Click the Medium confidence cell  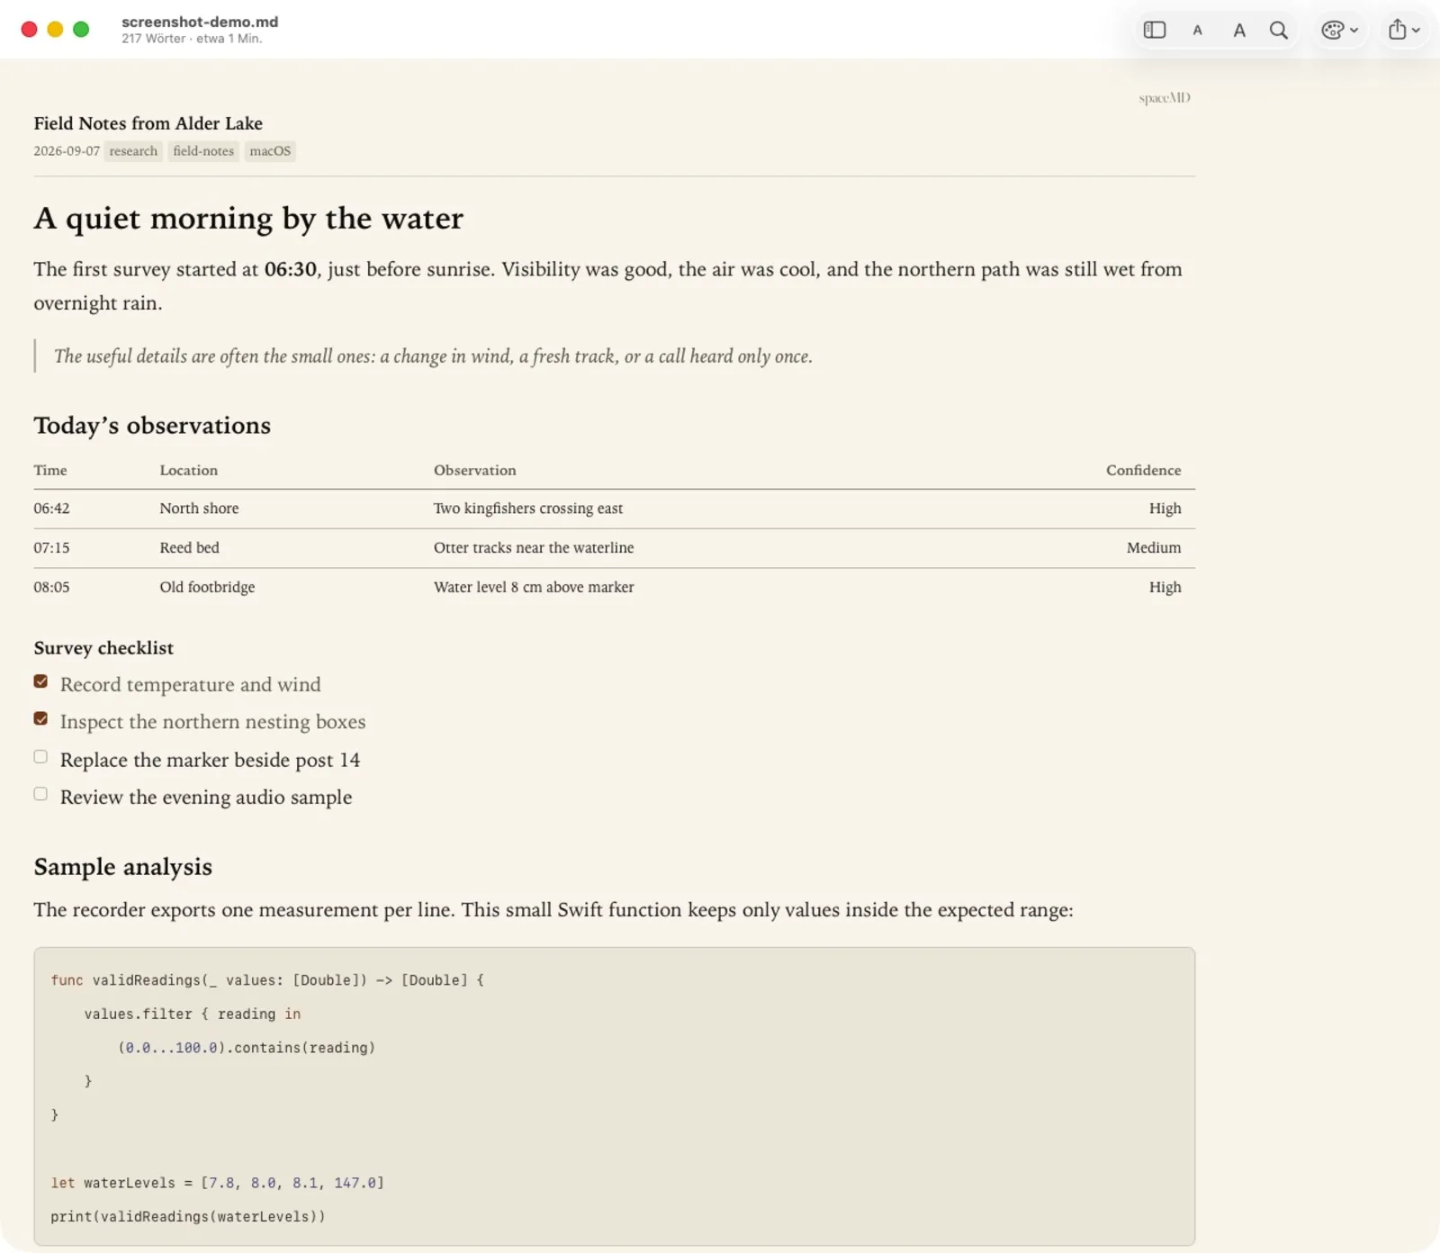[x=1154, y=547]
